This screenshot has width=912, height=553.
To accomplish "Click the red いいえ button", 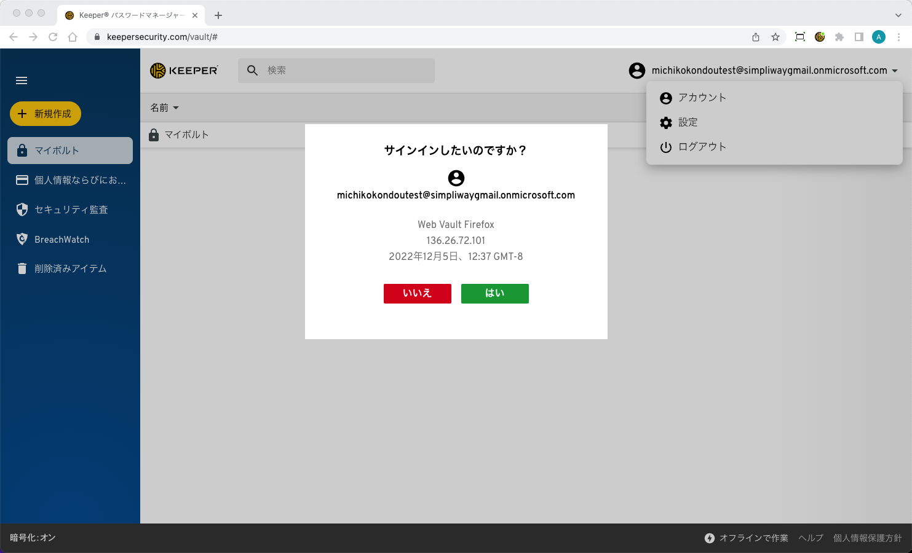I will point(418,294).
